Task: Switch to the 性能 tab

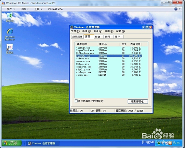Action: 98,37
